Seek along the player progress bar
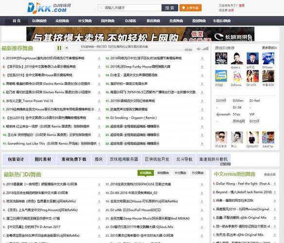The image size is (284, 243). click(x=131, y=50)
